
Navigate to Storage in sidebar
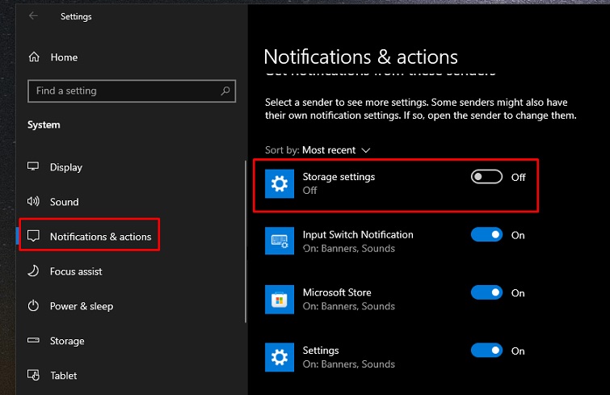[x=67, y=341]
